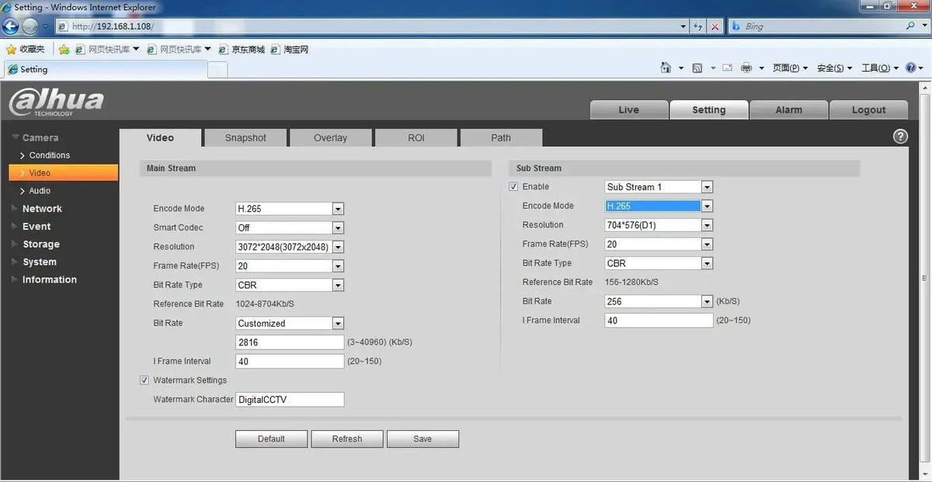Expand the Network menu in sidebar

point(42,209)
